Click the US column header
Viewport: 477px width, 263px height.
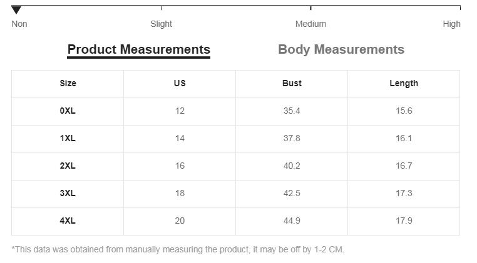click(180, 84)
